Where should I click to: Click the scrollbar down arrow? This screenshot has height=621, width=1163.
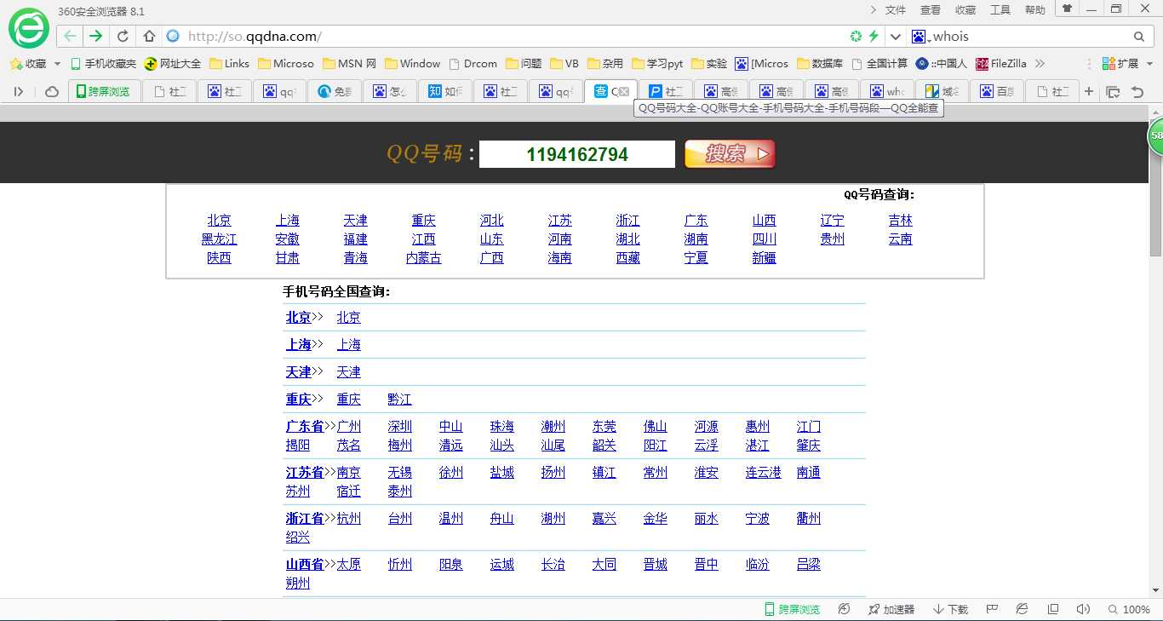1155,589
